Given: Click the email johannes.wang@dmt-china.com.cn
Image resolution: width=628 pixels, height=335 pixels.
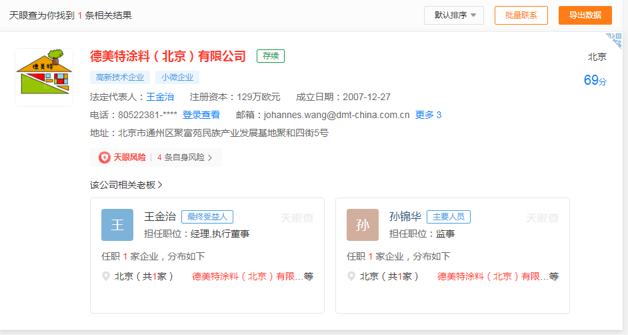Looking at the screenshot, I should 337,115.
